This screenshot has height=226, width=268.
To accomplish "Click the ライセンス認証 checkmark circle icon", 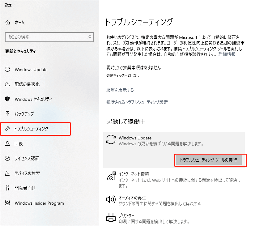I will click(7, 158).
